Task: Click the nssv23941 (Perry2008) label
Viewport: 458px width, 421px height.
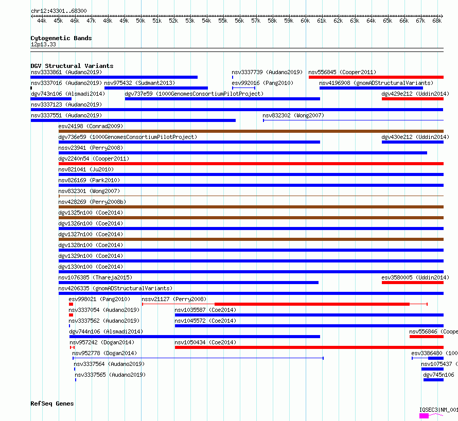Action: pos(91,148)
